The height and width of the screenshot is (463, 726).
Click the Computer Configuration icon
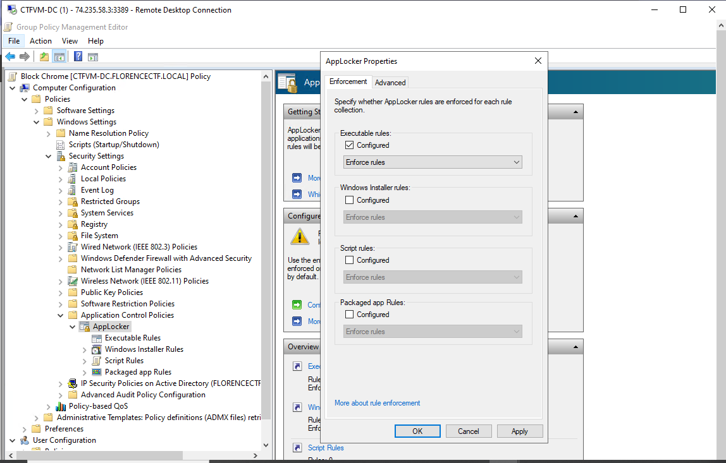25,88
